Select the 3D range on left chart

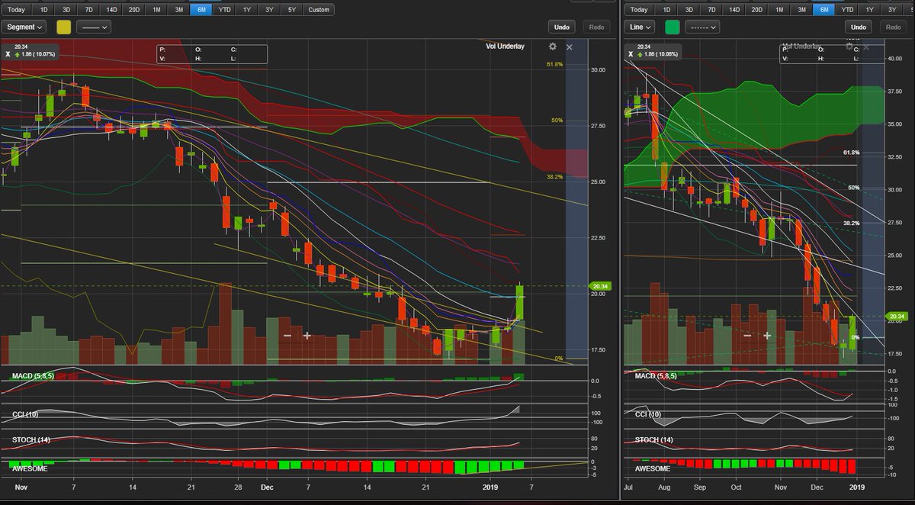(x=66, y=9)
